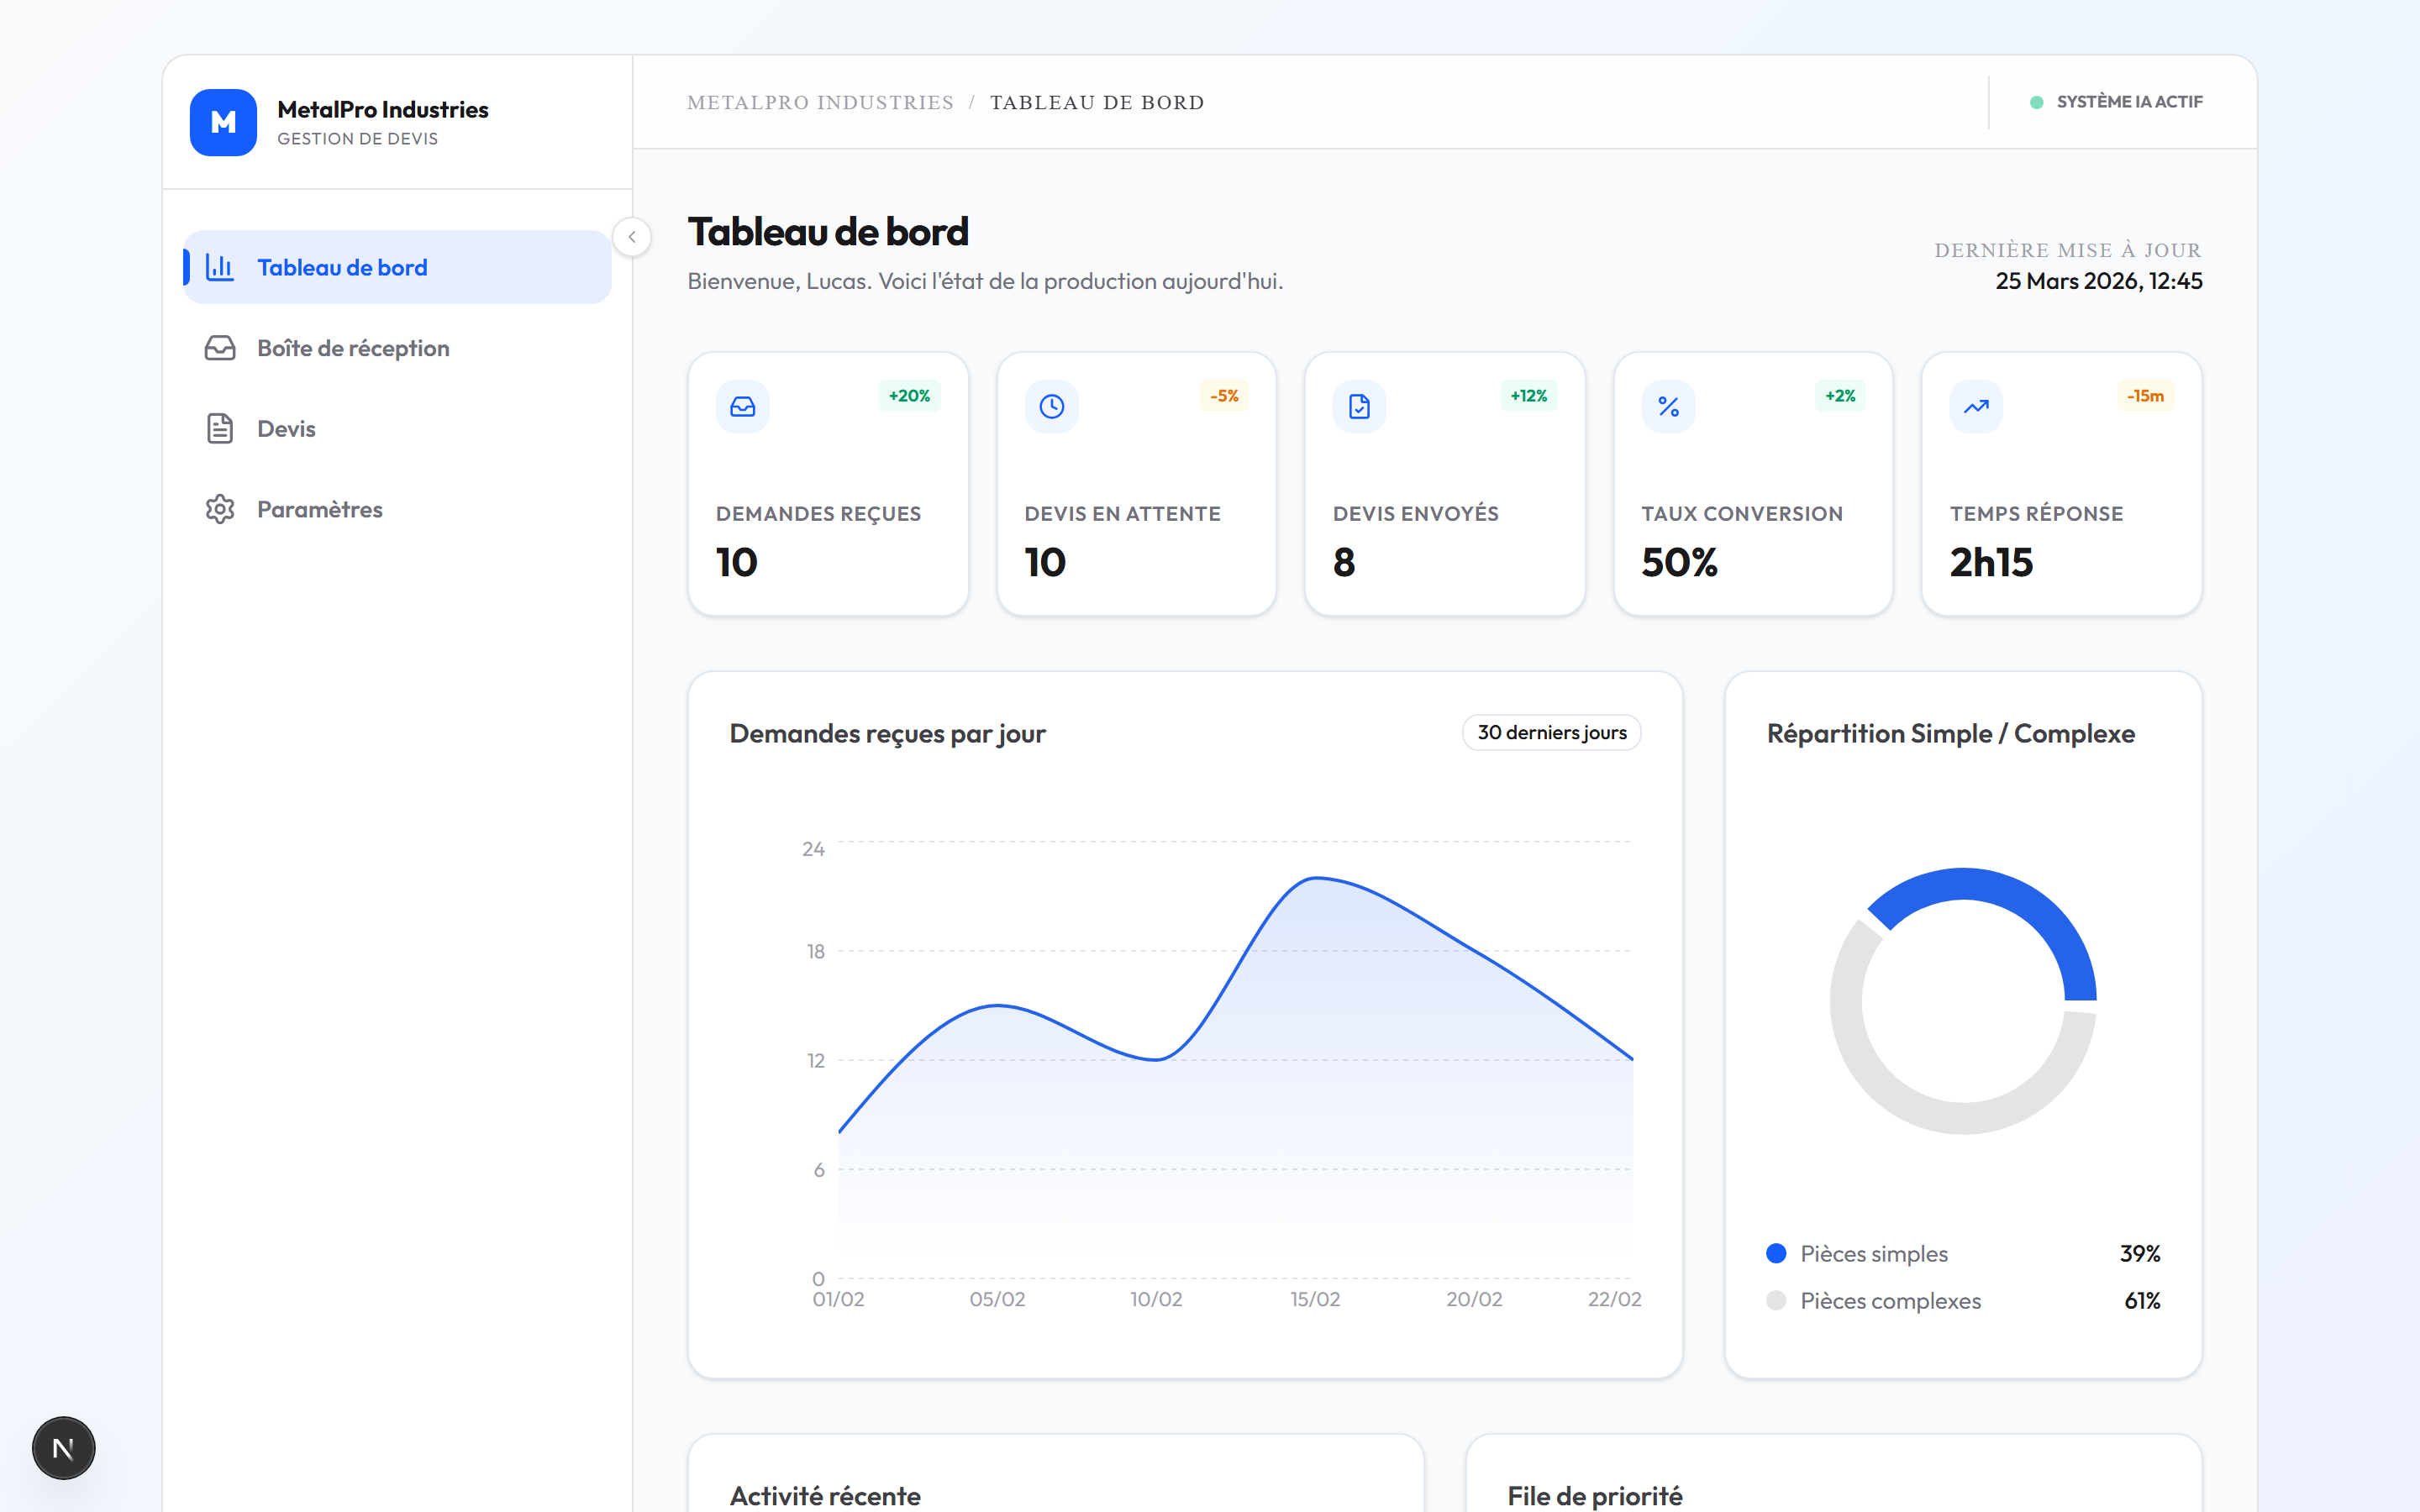This screenshot has height=1512, width=2420.
Task: Click the 39% legend value
Action: coord(2140,1253)
